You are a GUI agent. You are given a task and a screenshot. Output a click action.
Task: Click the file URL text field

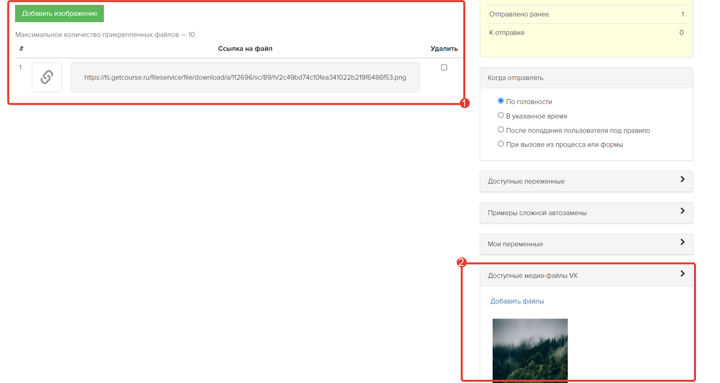tap(245, 78)
